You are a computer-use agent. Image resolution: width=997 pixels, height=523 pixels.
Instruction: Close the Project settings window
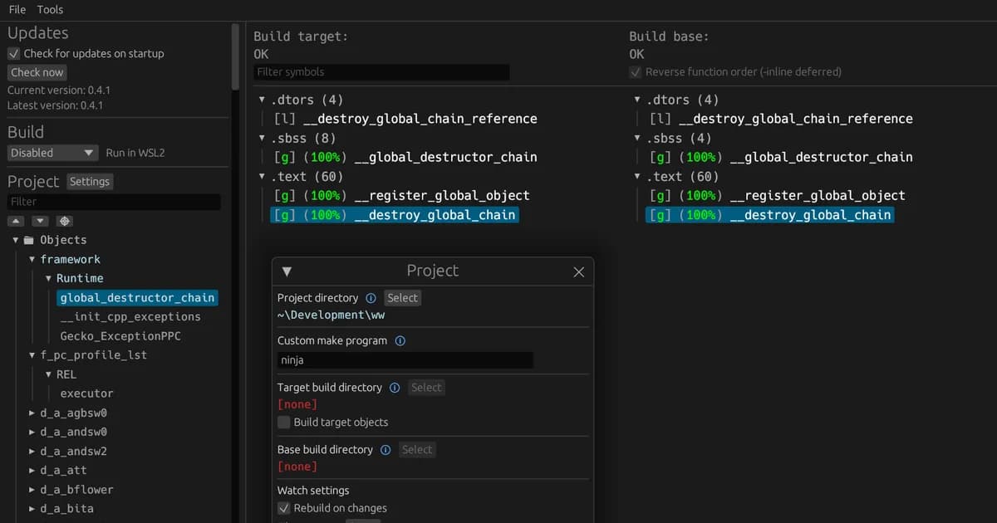point(579,271)
